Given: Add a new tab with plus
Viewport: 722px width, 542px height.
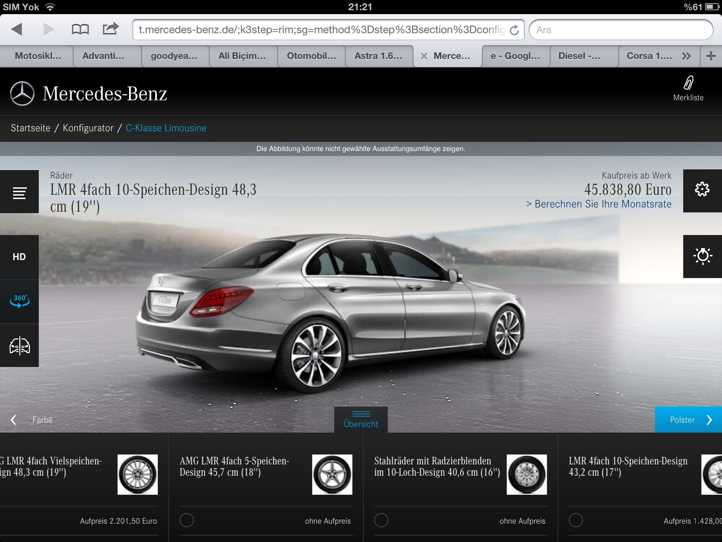Looking at the screenshot, I should click(x=711, y=56).
